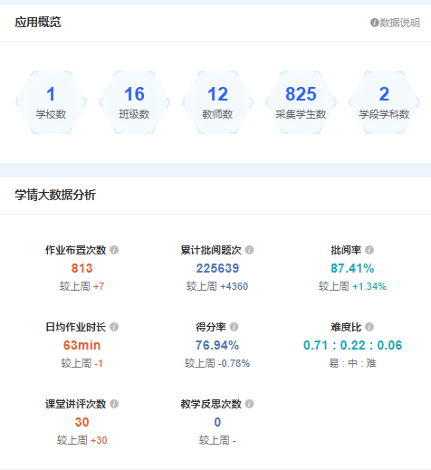Click the 813 homework assignment count
431x470 pixels.
point(82,268)
